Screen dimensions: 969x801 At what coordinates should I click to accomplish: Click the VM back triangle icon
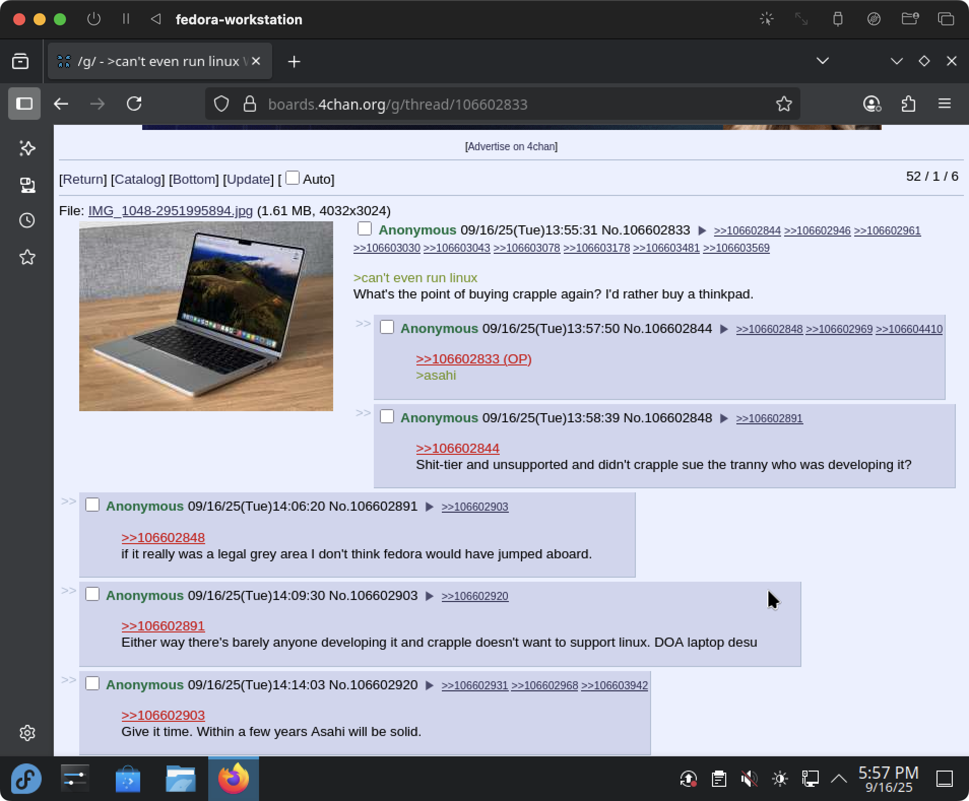156,19
